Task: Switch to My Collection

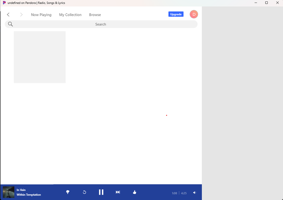Action: [x=70, y=15]
